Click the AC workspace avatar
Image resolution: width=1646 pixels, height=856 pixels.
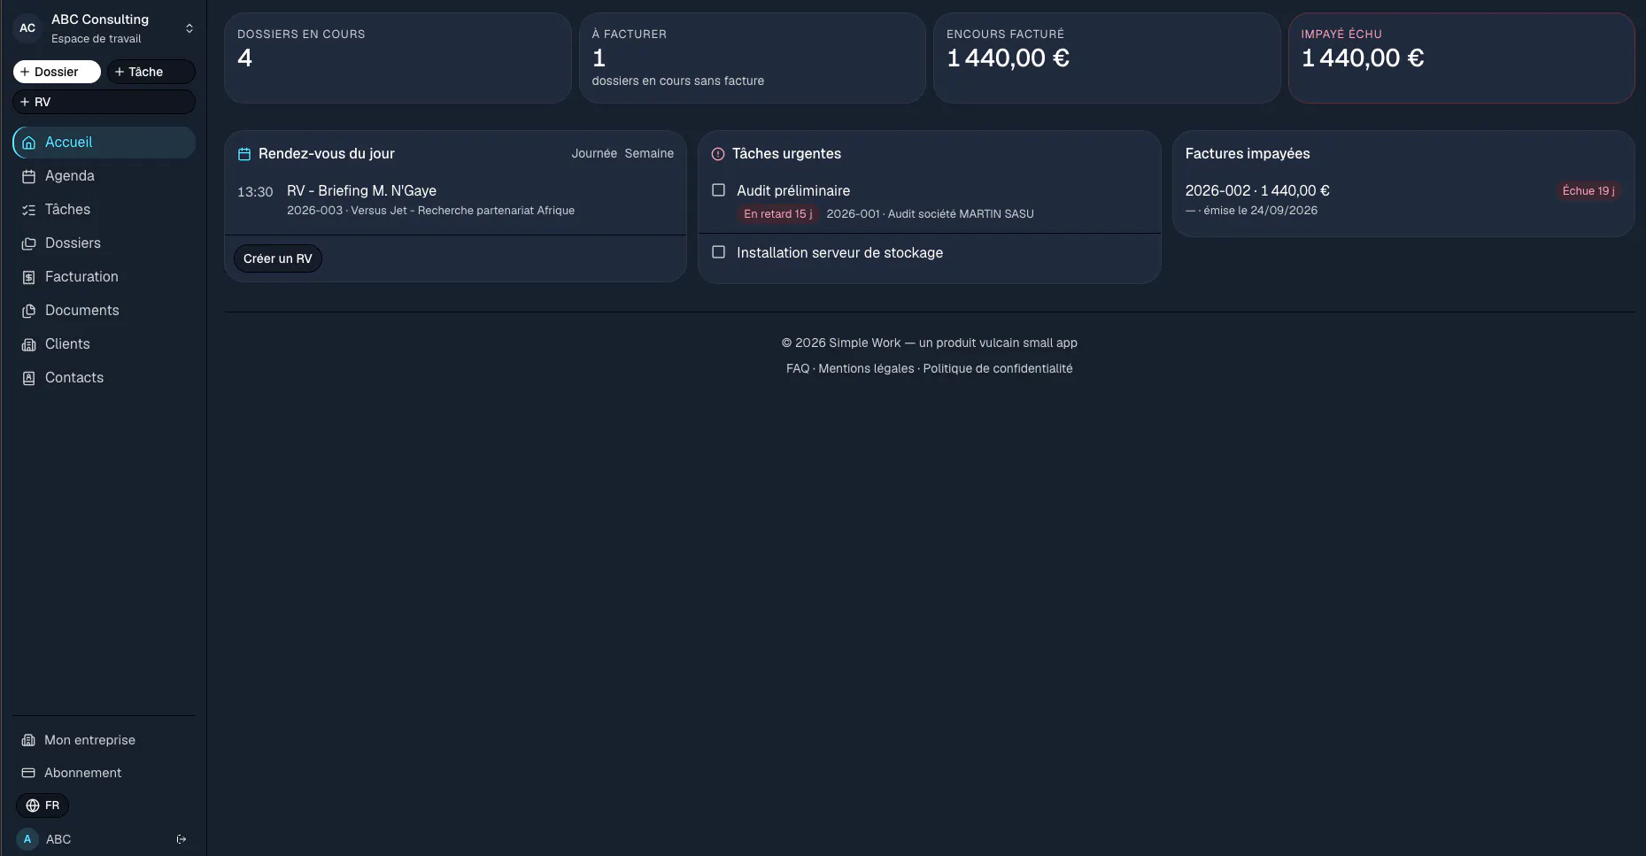coord(27,28)
